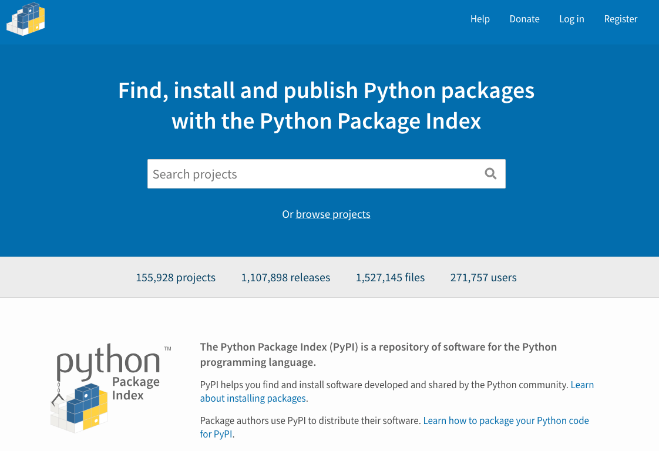The image size is (659, 451).
Task: Focus the Search projects input field
Action: (x=311, y=174)
